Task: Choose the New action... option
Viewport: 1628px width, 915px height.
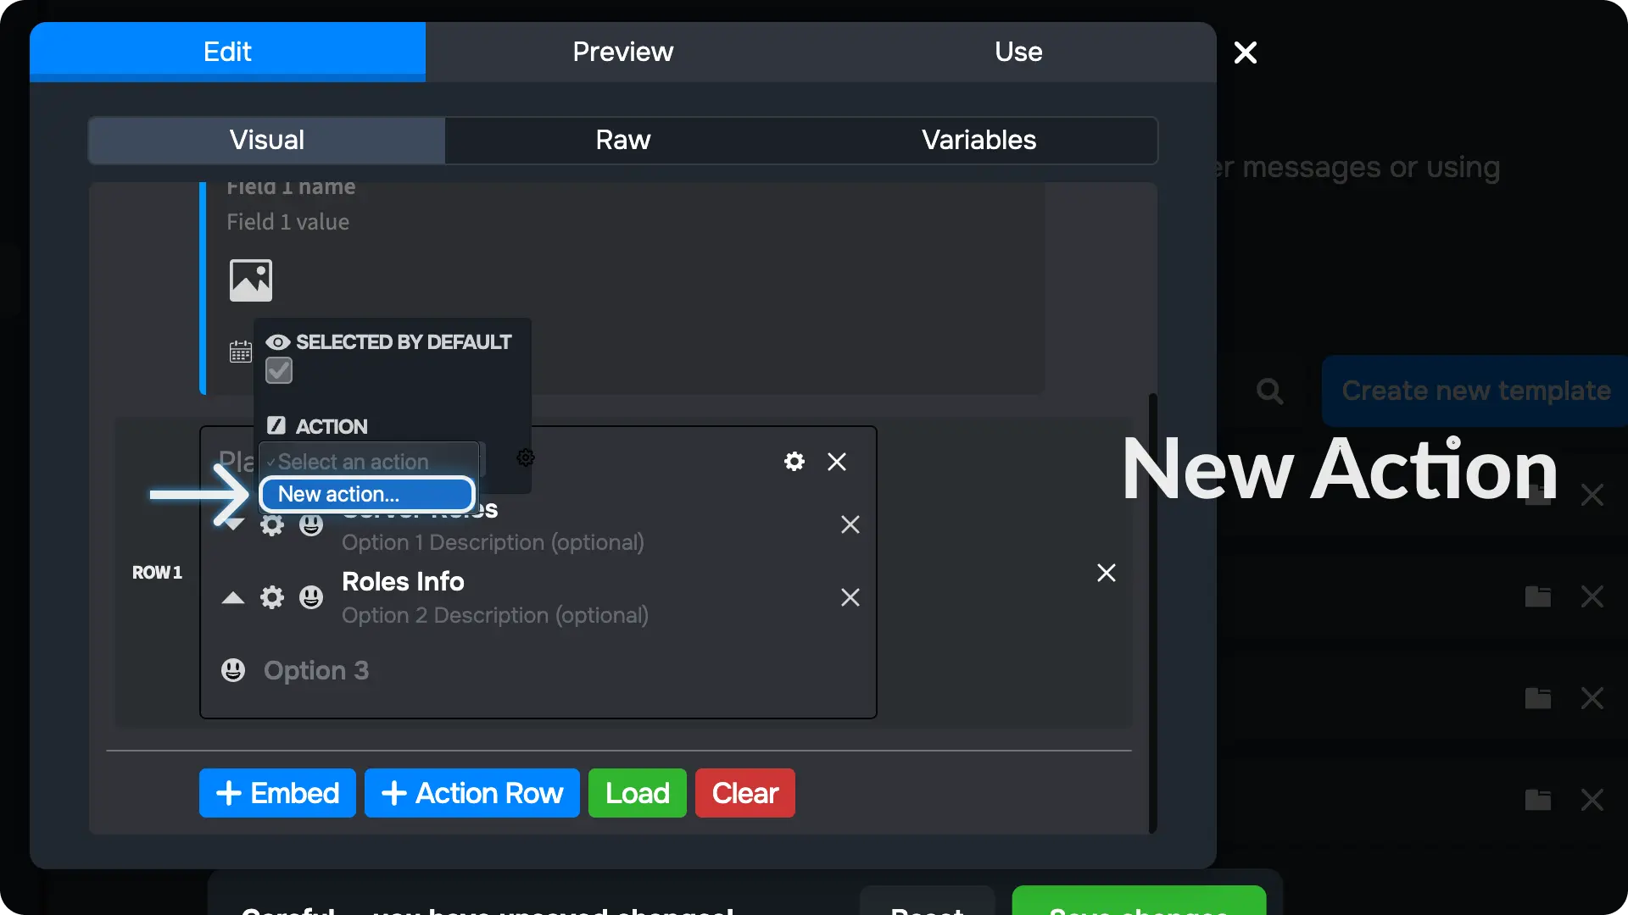Action: (x=367, y=494)
